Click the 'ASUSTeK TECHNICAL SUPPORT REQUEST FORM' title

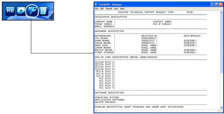click(x=146, y=12)
